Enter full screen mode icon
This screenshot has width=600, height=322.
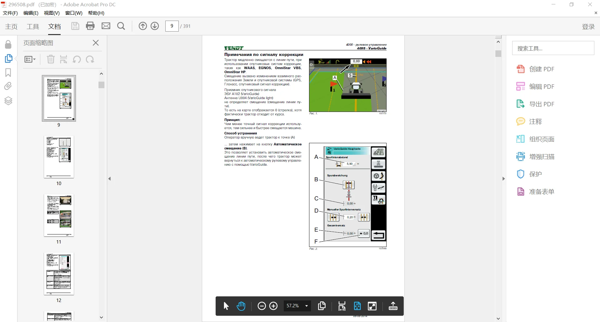tap(372, 306)
